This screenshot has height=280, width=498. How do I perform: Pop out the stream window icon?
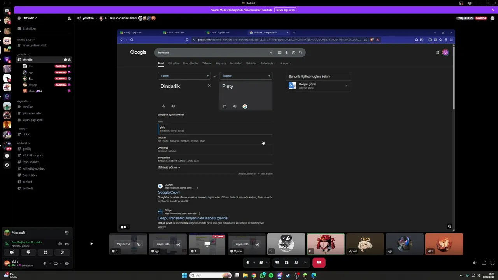(484, 263)
